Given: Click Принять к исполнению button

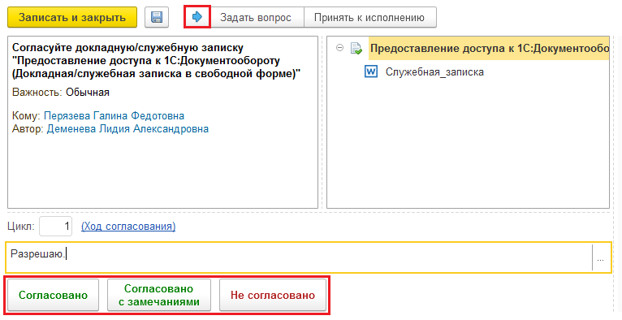Looking at the screenshot, I should [x=369, y=17].
